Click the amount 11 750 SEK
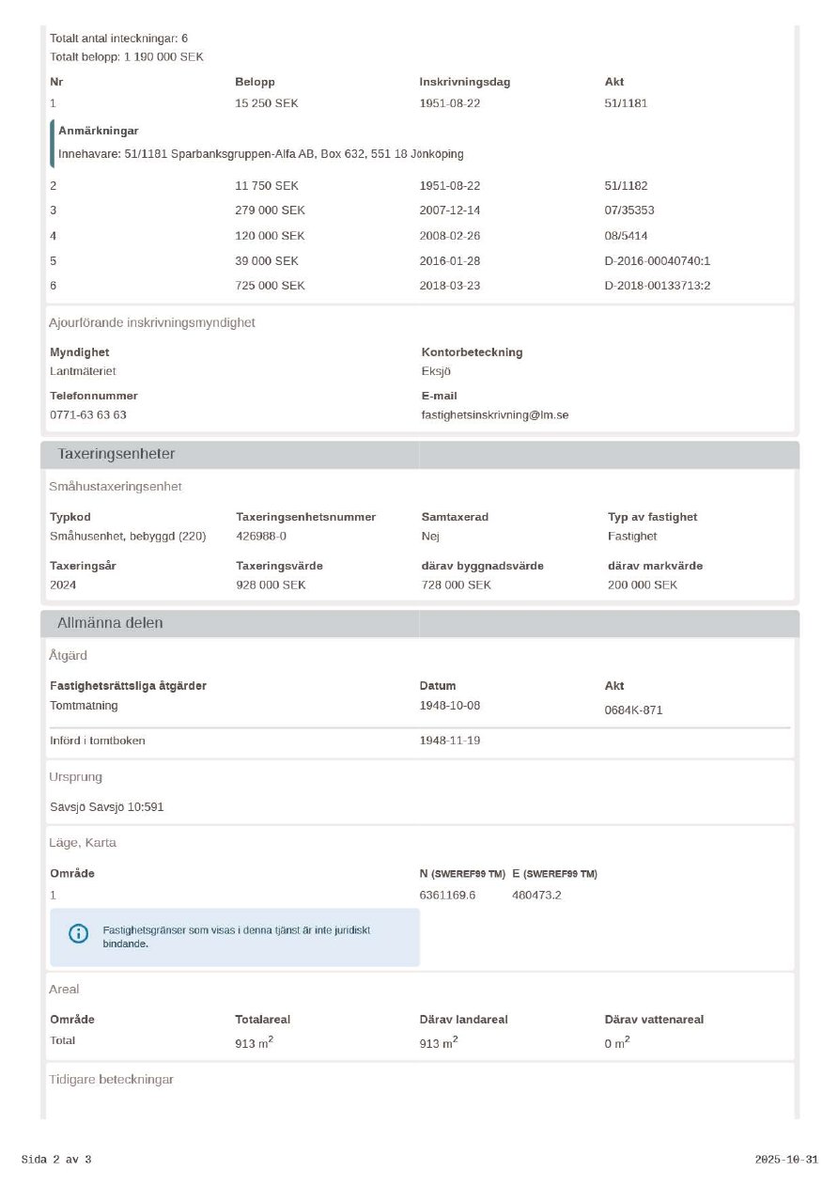This screenshot has width=838, height=1186. point(267,186)
